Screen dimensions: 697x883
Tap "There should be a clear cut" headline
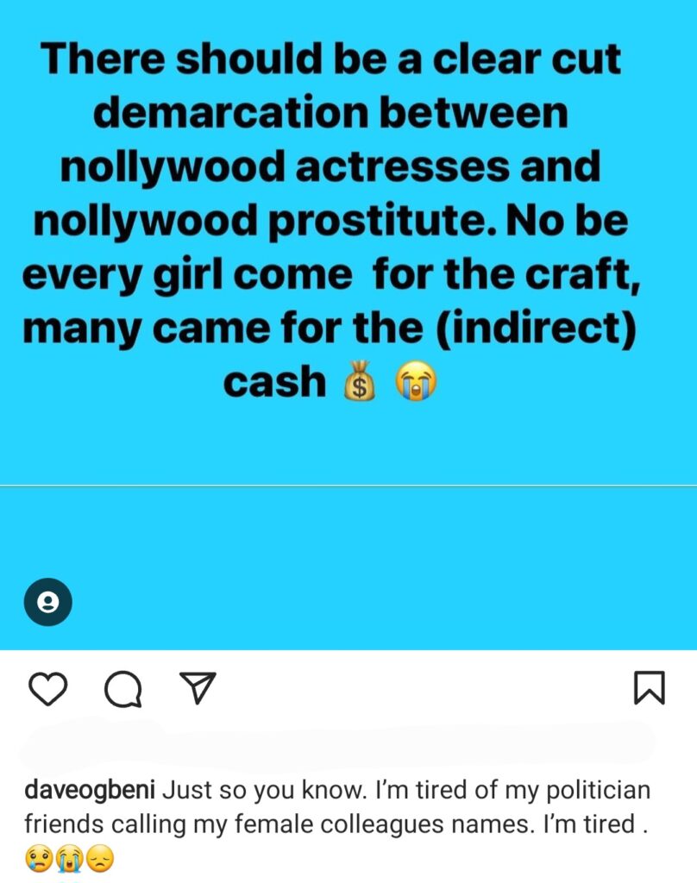click(x=330, y=59)
